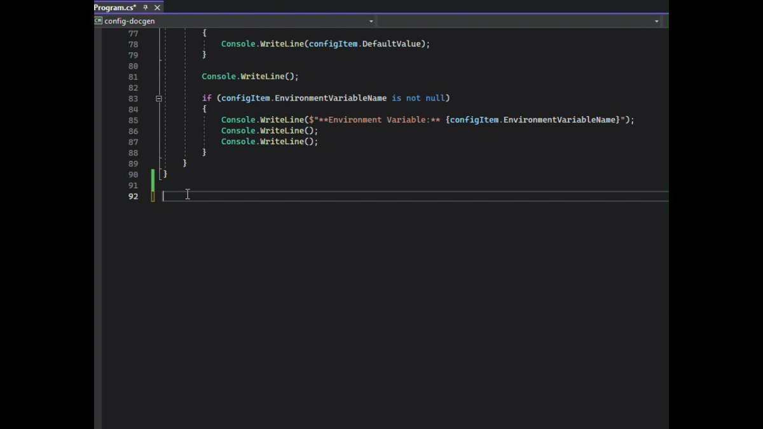
Task: Pin the Program.cs tab
Action: point(146,8)
